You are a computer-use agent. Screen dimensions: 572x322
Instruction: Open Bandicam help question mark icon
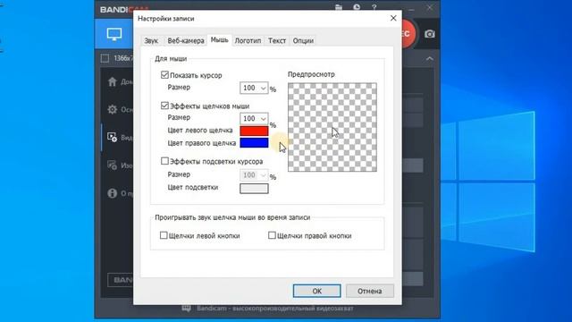(x=374, y=7)
